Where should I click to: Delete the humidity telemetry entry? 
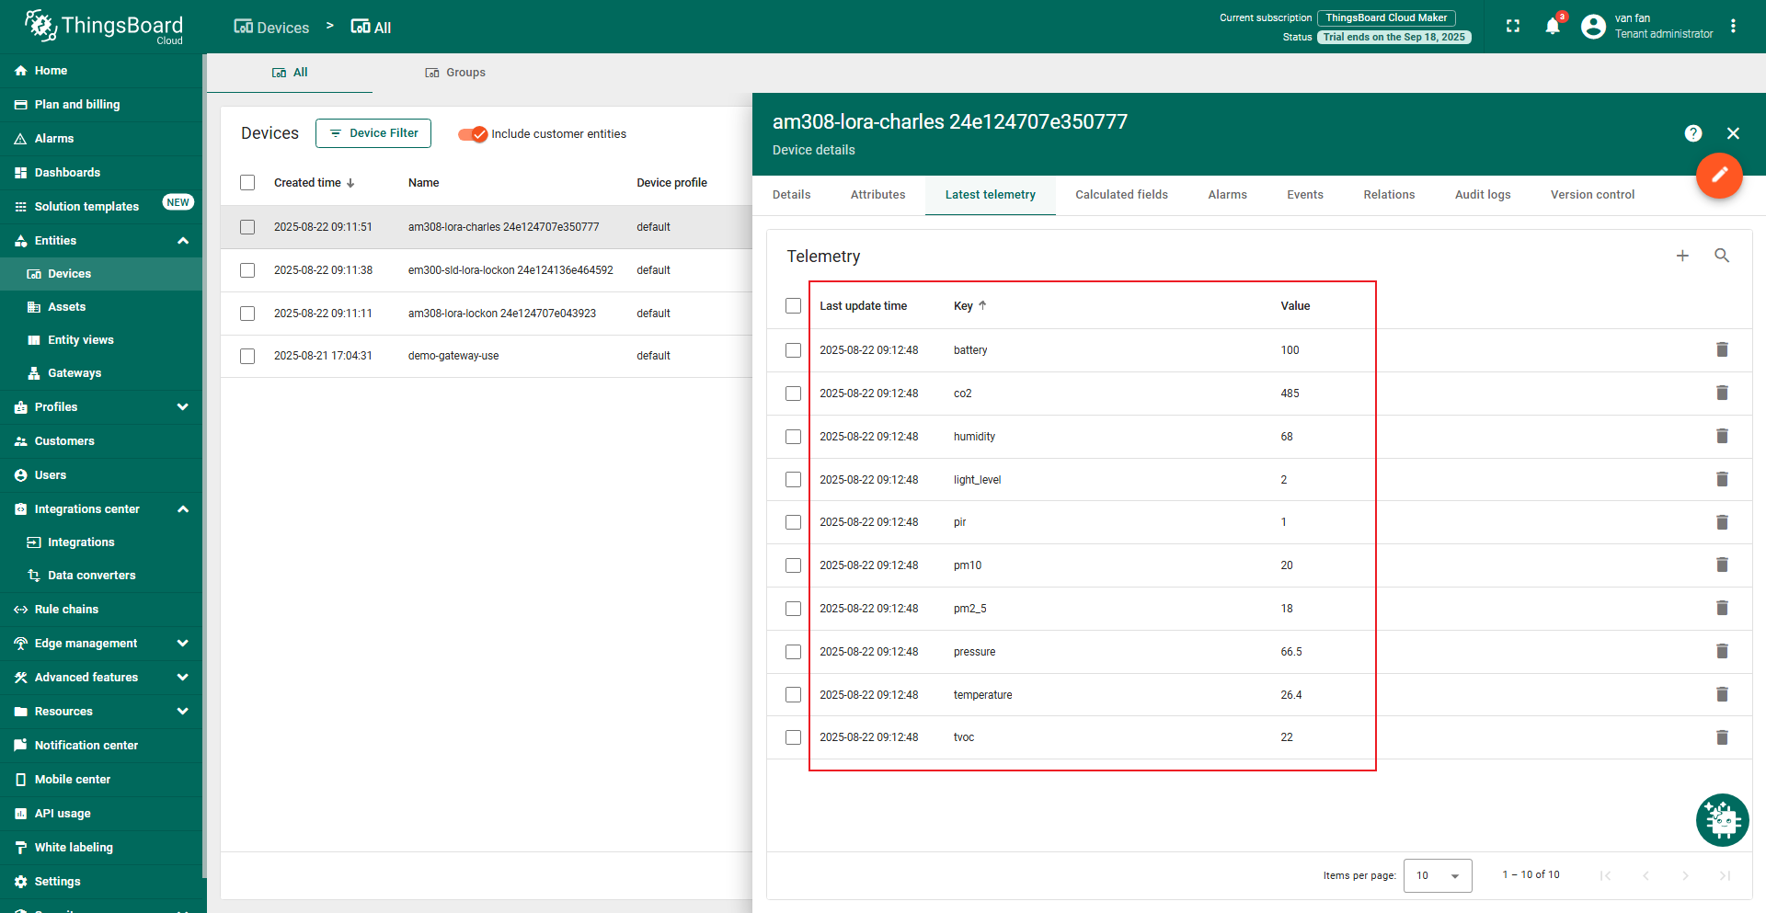1722,436
